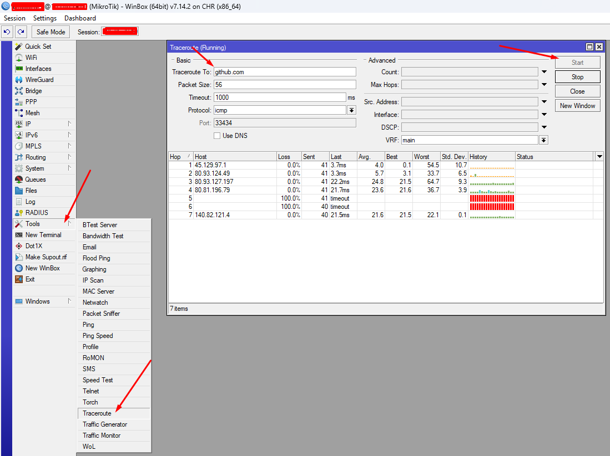Open the Settings menu
The image size is (610, 456).
click(x=45, y=18)
